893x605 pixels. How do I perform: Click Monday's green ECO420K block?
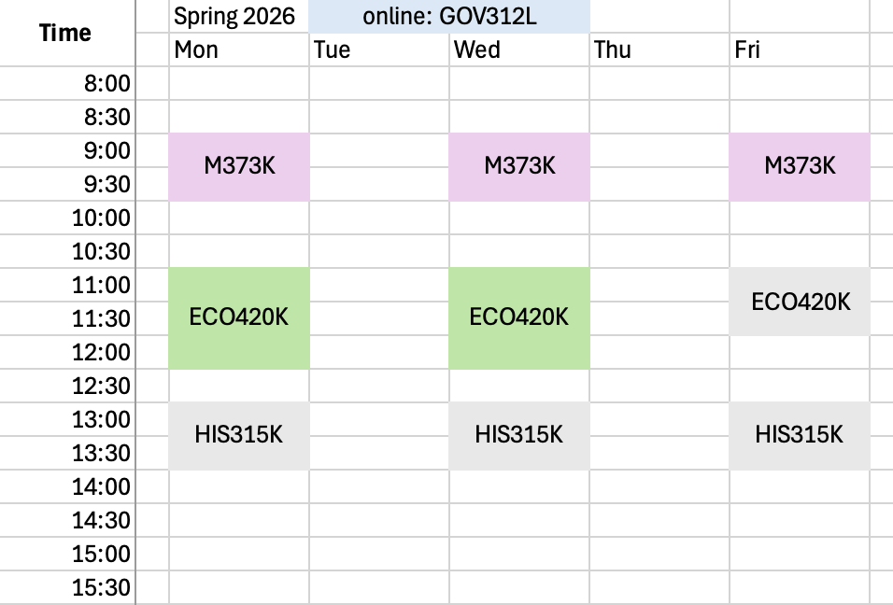pos(239,317)
